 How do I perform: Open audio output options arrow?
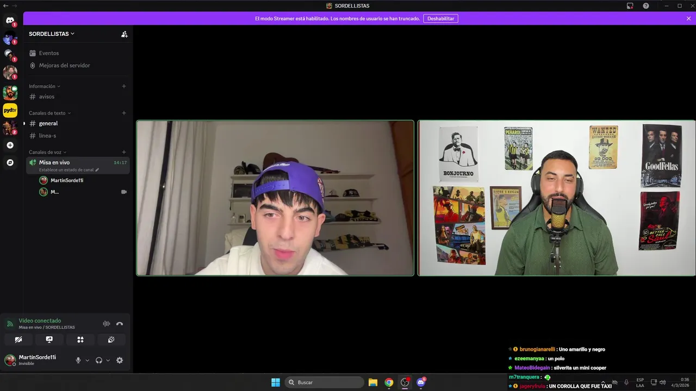tap(108, 360)
